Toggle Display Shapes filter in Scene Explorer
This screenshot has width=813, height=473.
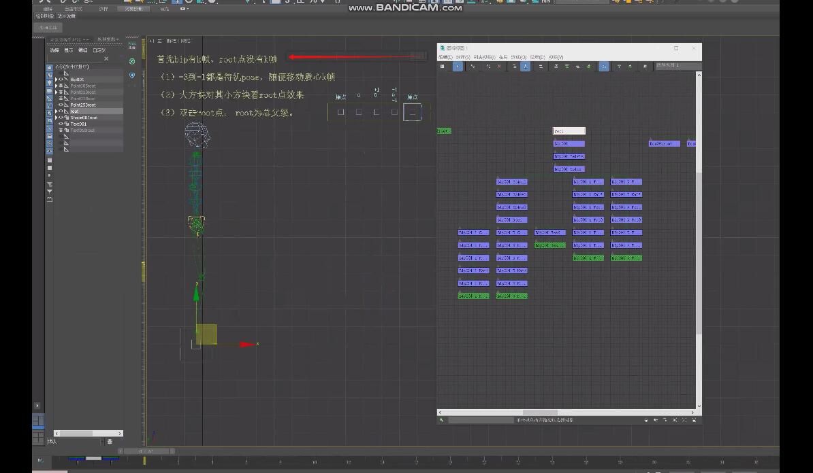click(x=49, y=75)
